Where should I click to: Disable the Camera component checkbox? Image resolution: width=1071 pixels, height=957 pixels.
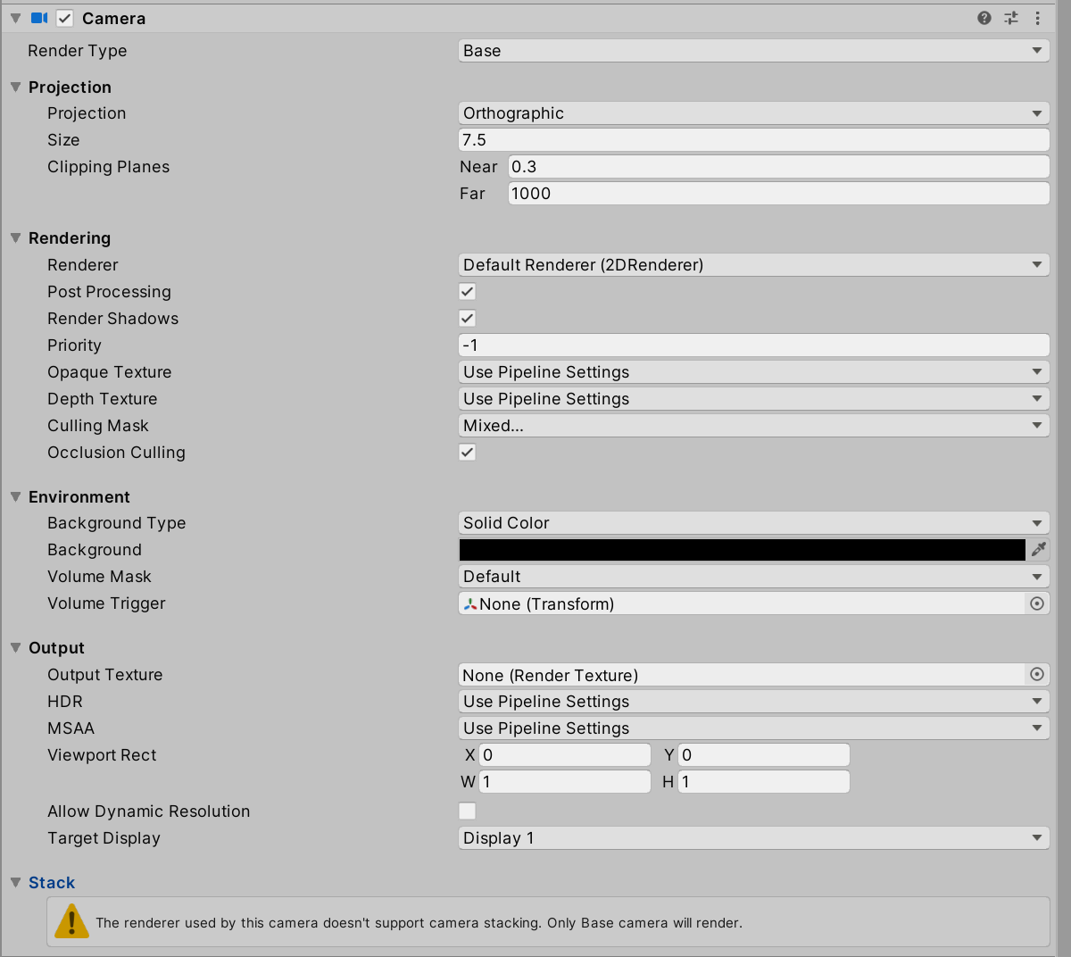click(x=63, y=18)
